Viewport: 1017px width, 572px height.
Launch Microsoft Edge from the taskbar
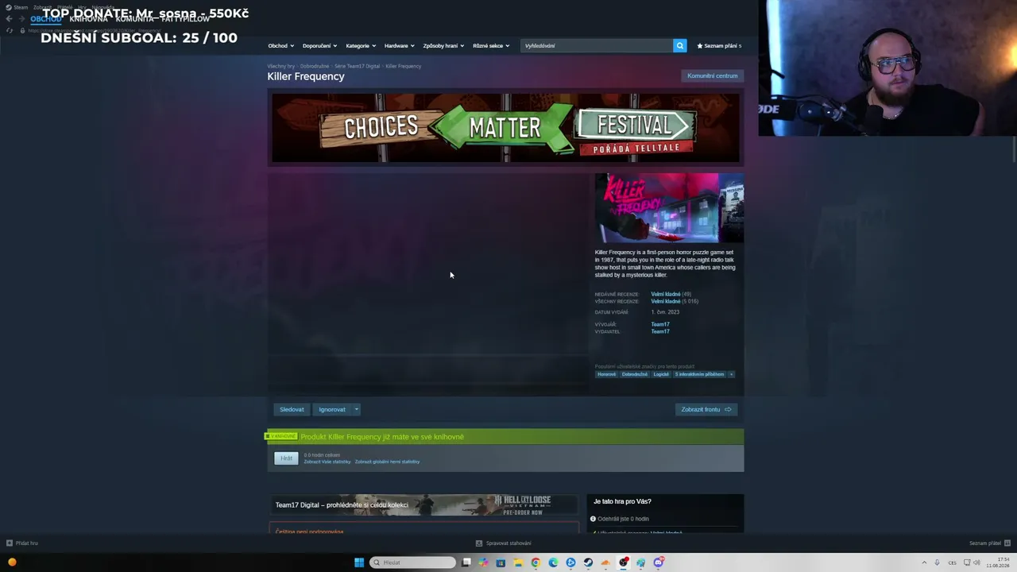pyautogui.click(x=553, y=562)
